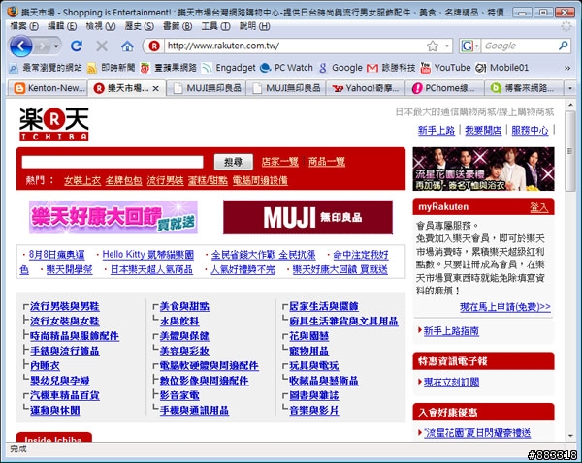
Task: Open the 書籤 (B) menu
Action: tap(178, 26)
